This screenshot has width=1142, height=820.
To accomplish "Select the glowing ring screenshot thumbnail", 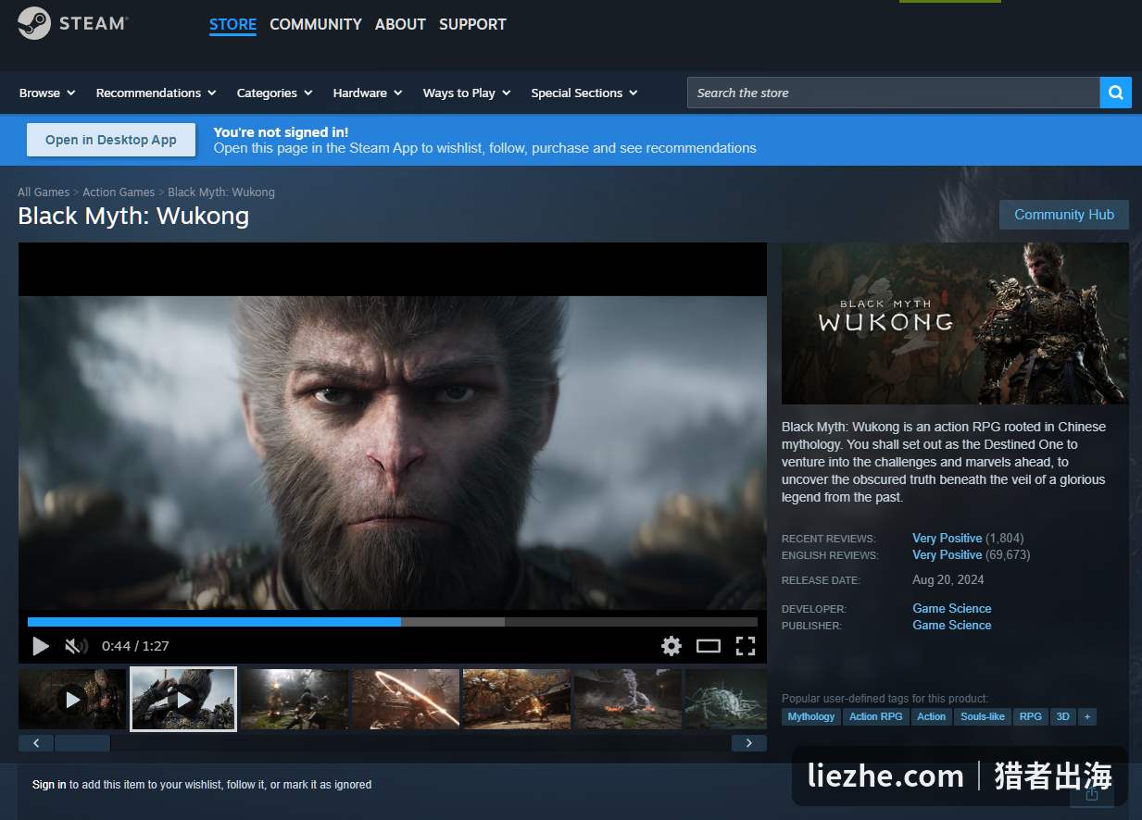I will point(406,699).
